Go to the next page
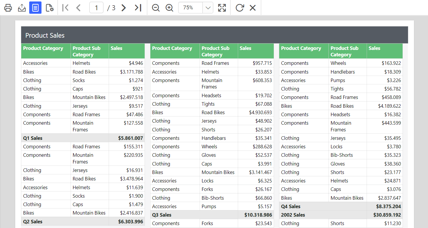Screen dimensions: 428x228 coord(123,8)
